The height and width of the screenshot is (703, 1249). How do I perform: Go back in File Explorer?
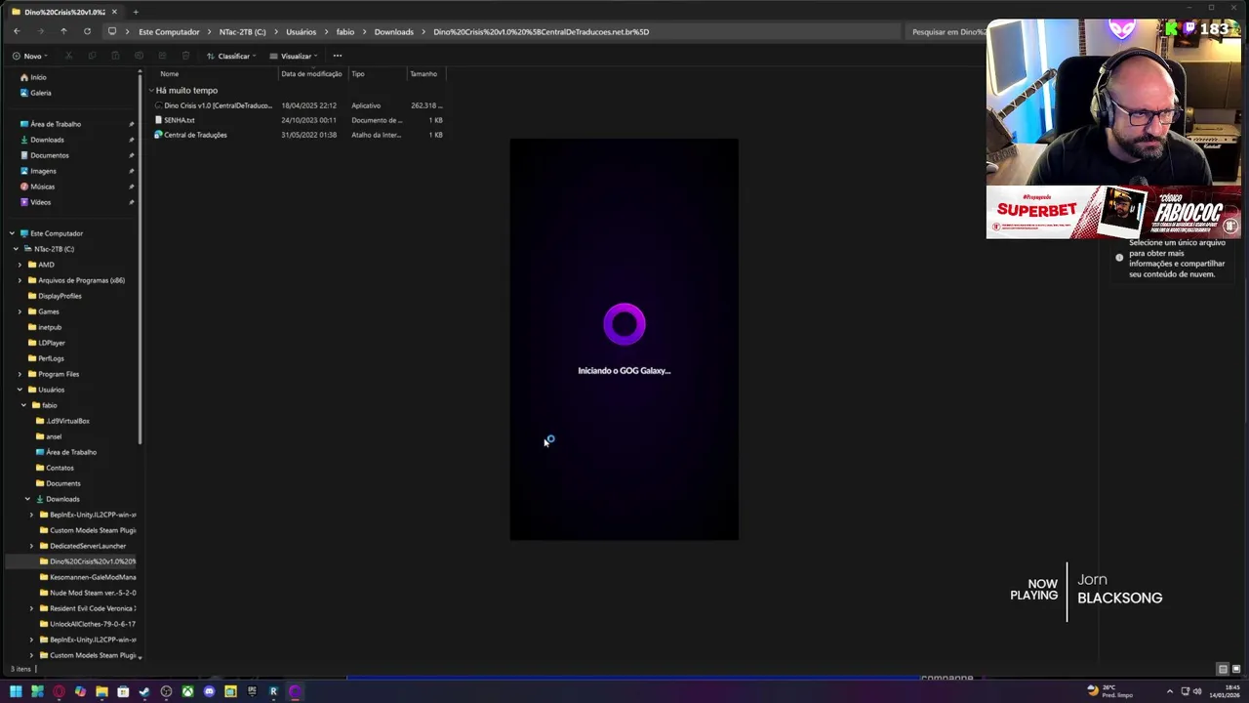click(x=17, y=31)
